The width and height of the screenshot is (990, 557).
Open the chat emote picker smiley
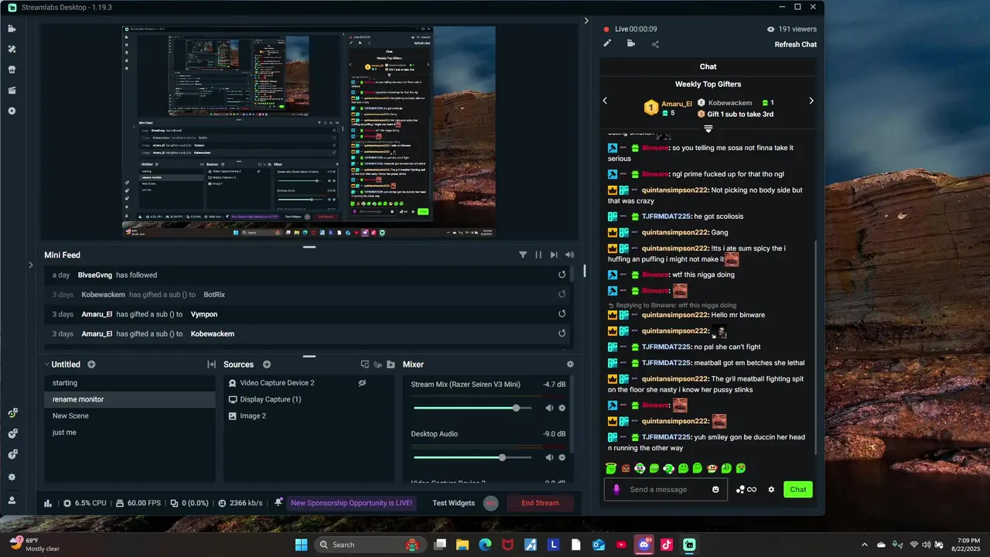(x=715, y=490)
